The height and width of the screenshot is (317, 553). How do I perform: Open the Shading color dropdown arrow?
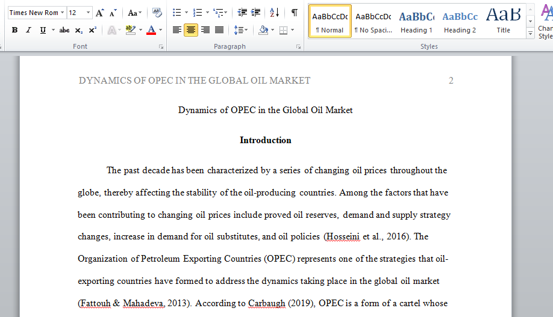click(273, 30)
